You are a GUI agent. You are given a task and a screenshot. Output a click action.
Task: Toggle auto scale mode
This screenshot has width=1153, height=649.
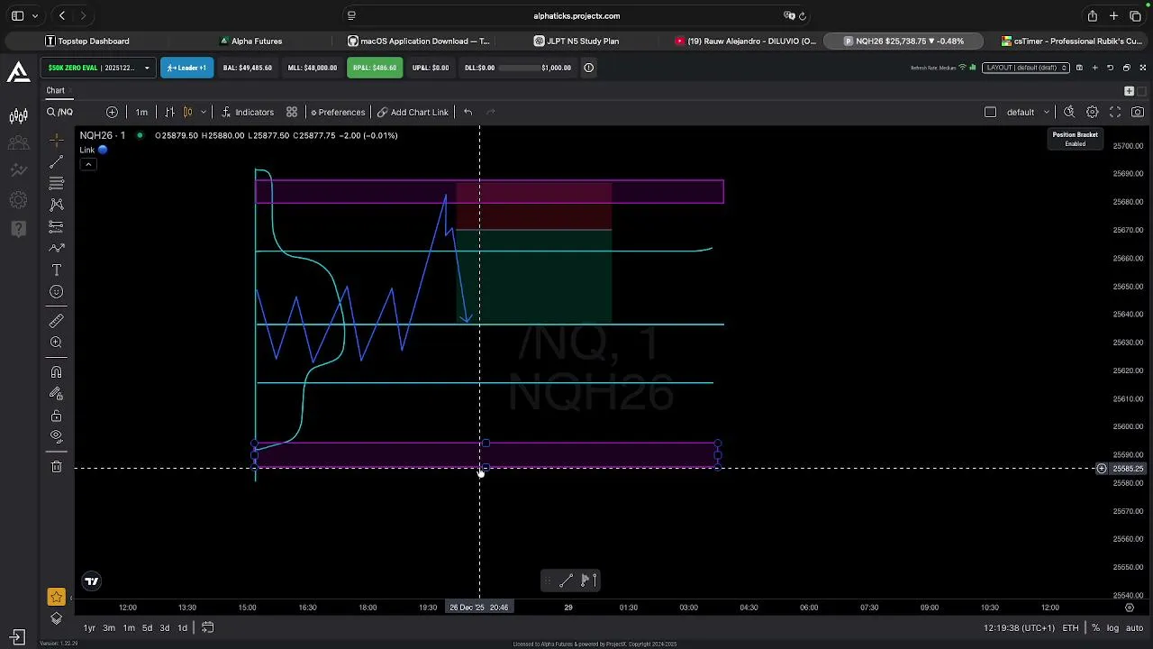[1134, 628]
